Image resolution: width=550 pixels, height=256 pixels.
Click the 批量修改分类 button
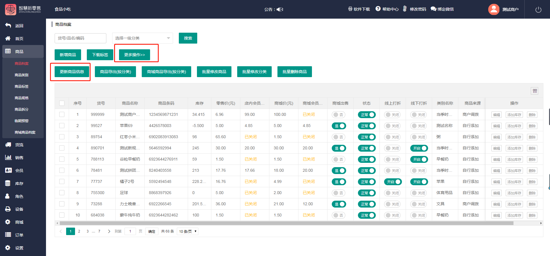pyautogui.click(x=254, y=72)
